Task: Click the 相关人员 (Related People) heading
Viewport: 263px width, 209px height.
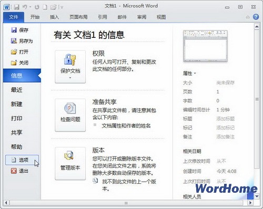Action: click(192, 197)
